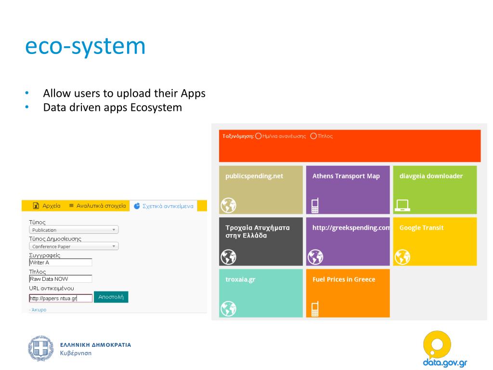Viewport: 493px width, 370px height.
Task: Select the Τίτλος sort radio button
Action: click(x=313, y=136)
